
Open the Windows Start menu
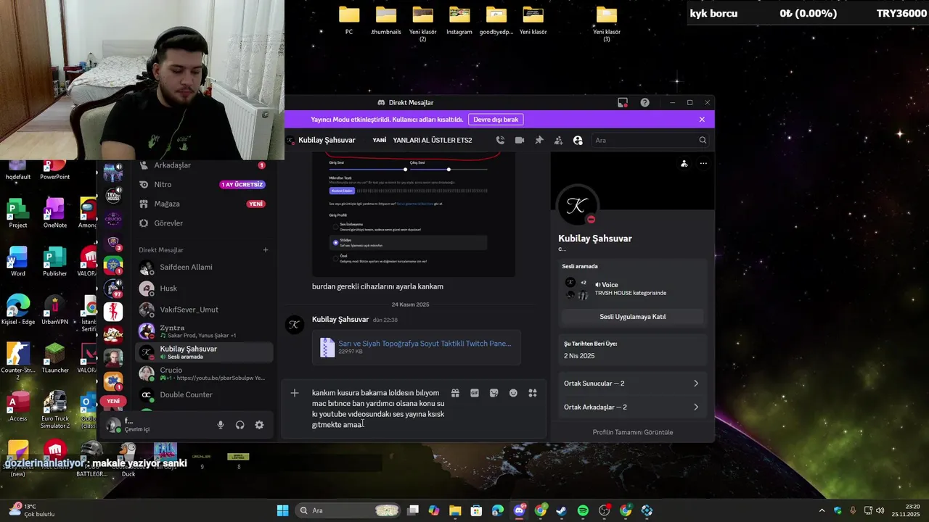[282, 510]
